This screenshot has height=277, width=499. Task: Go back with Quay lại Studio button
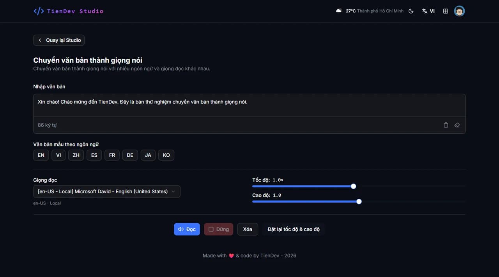pyautogui.click(x=59, y=40)
